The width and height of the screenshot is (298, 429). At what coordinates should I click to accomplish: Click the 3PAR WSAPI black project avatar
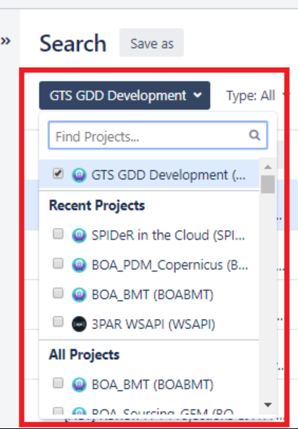79,324
